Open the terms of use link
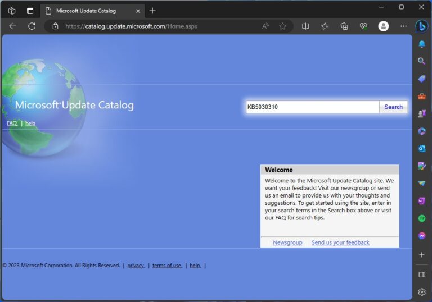 [x=167, y=266]
